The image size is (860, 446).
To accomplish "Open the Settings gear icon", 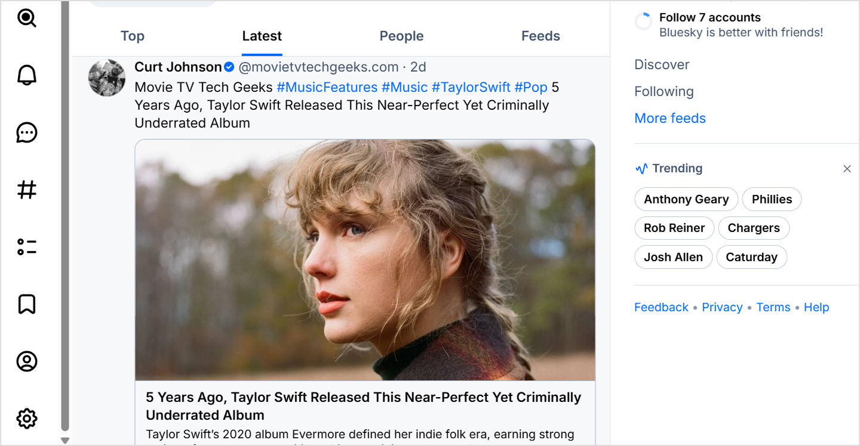I will [27, 419].
